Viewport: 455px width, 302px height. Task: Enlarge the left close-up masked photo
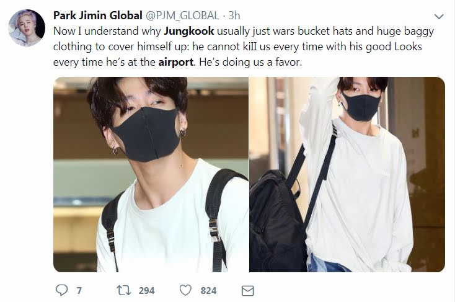(151, 174)
